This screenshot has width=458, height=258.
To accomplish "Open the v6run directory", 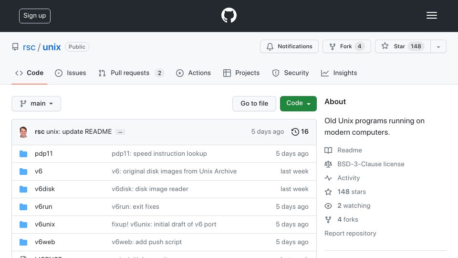I will [43, 206].
